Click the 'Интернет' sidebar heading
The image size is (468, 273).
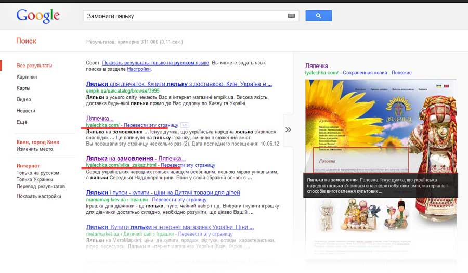point(28,166)
